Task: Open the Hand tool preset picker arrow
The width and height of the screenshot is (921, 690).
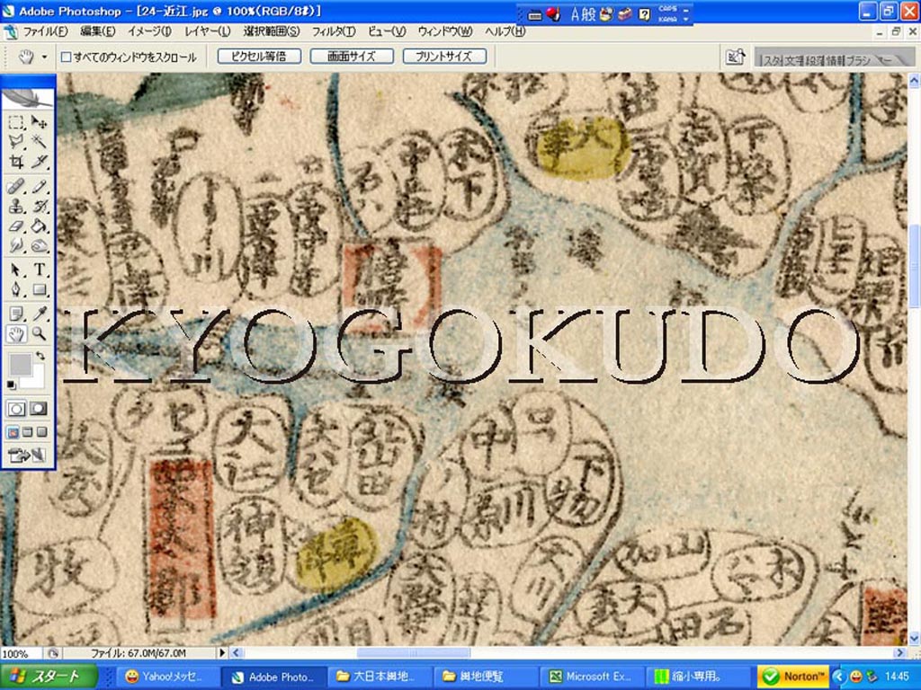Action: pos(44,57)
